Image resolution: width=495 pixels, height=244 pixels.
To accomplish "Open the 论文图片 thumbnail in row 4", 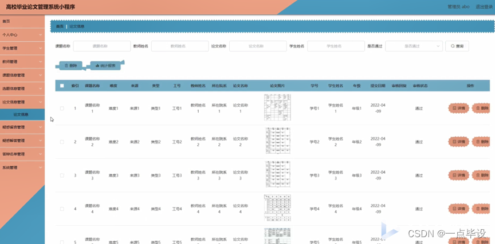I will (x=277, y=208).
